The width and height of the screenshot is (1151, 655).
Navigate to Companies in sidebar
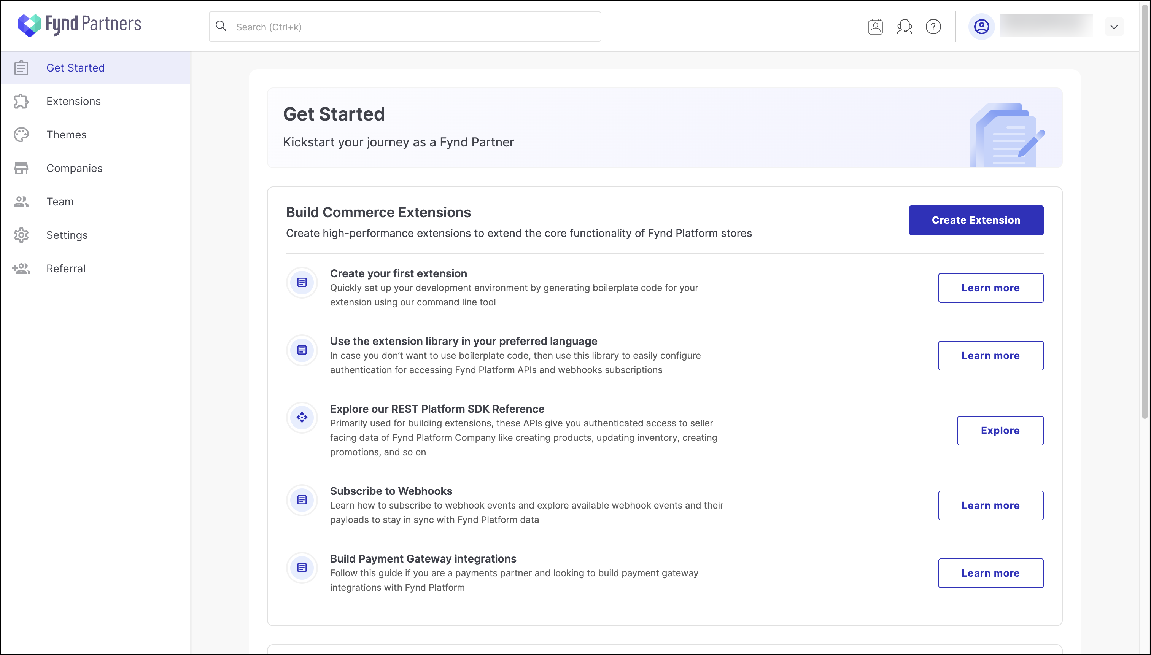96,168
